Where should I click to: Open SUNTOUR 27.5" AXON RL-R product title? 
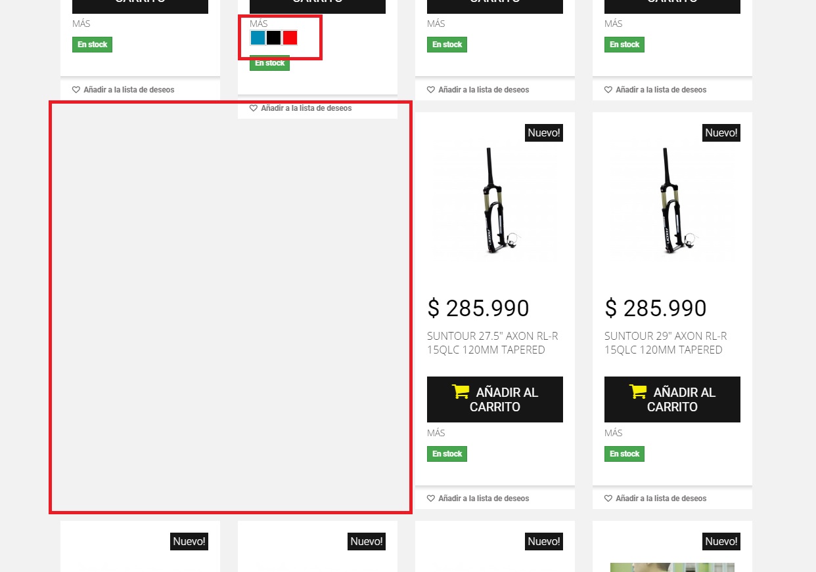pos(493,343)
